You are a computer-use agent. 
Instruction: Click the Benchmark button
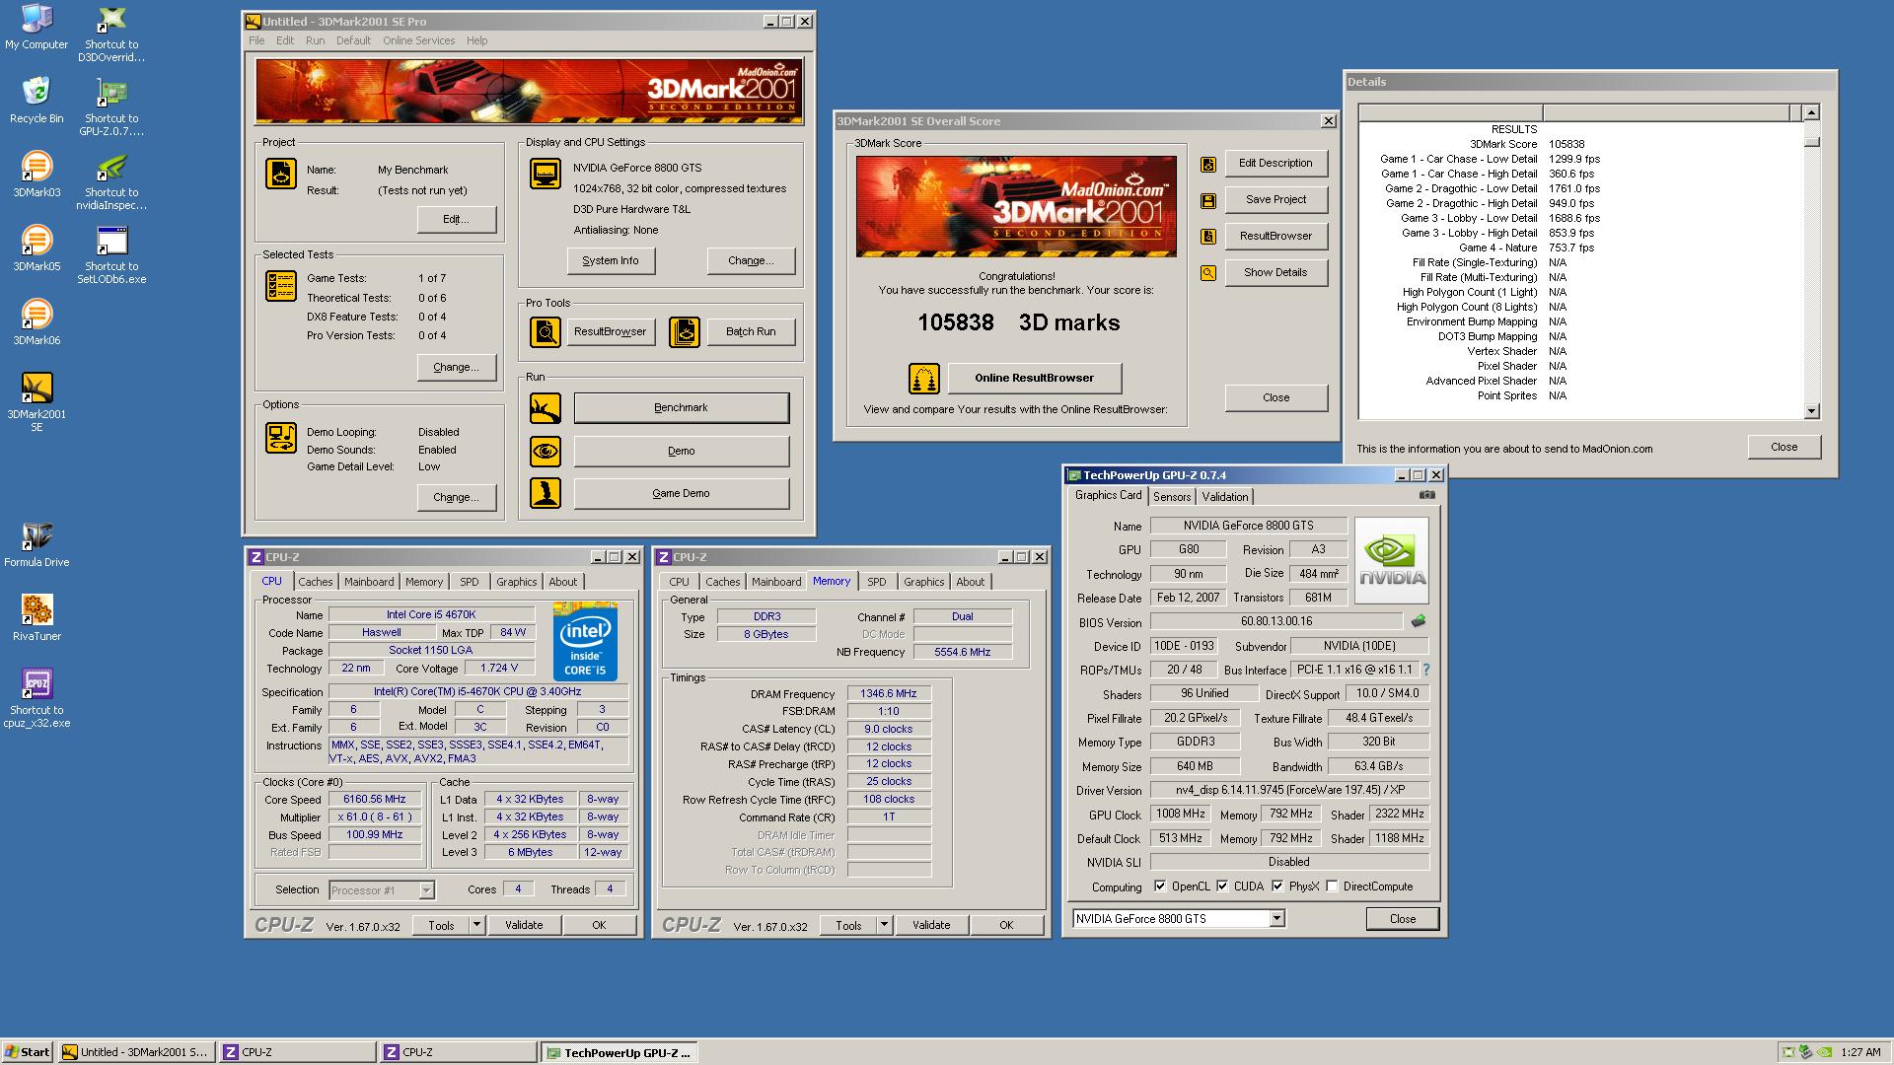coord(681,408)
